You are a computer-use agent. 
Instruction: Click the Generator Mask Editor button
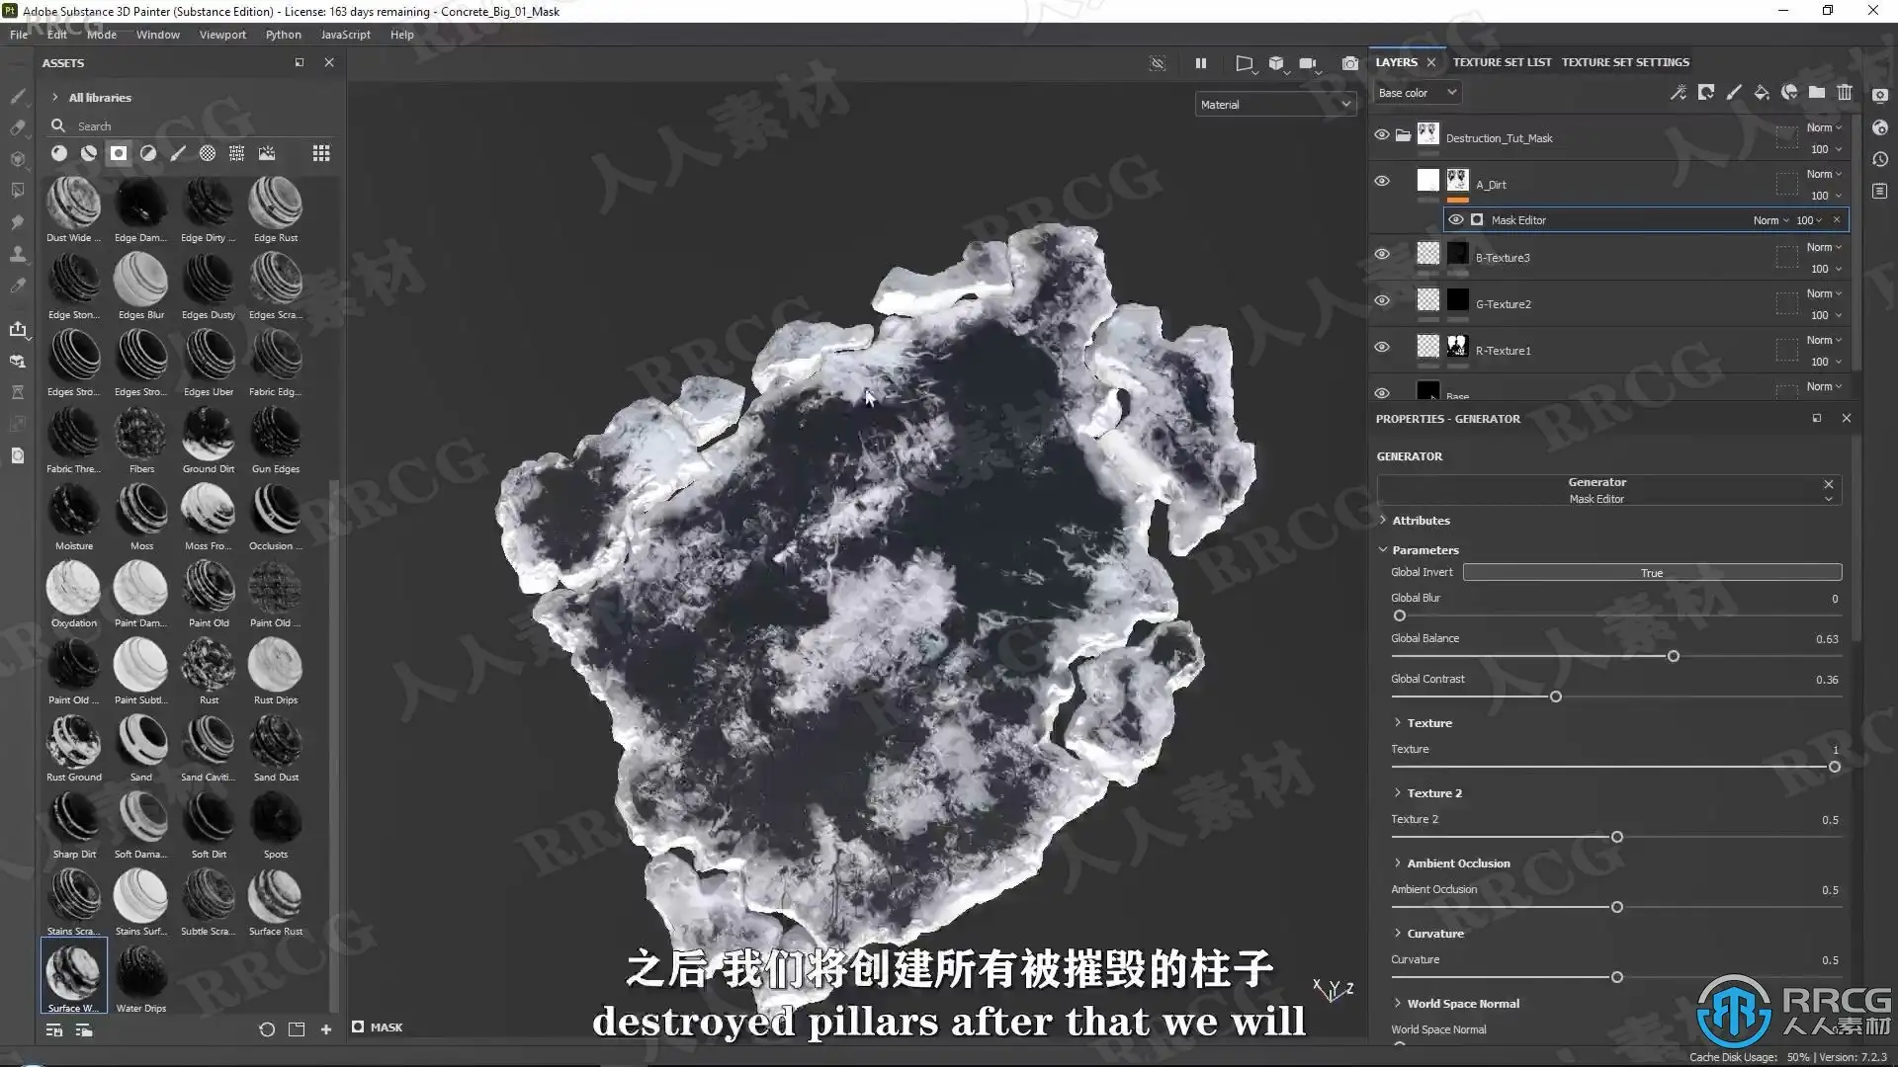(1596, 490)
